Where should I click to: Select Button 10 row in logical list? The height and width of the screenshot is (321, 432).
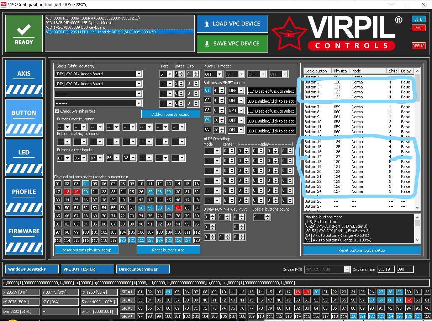click(x=359, y=122)
